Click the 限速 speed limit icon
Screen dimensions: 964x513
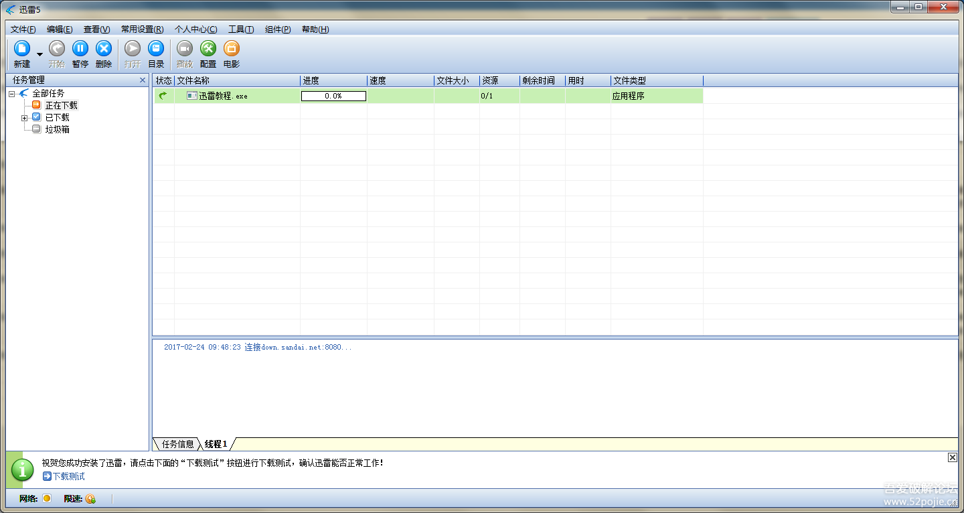(x=90, y=498)
